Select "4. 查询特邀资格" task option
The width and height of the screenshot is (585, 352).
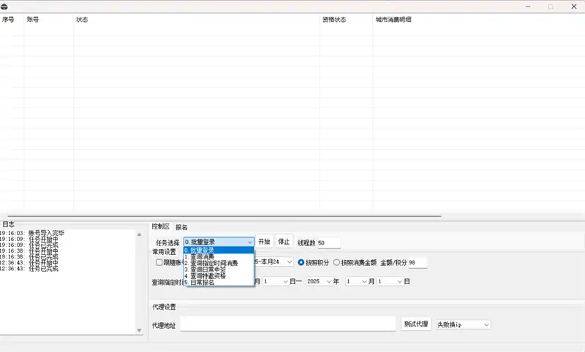[205, 276]
